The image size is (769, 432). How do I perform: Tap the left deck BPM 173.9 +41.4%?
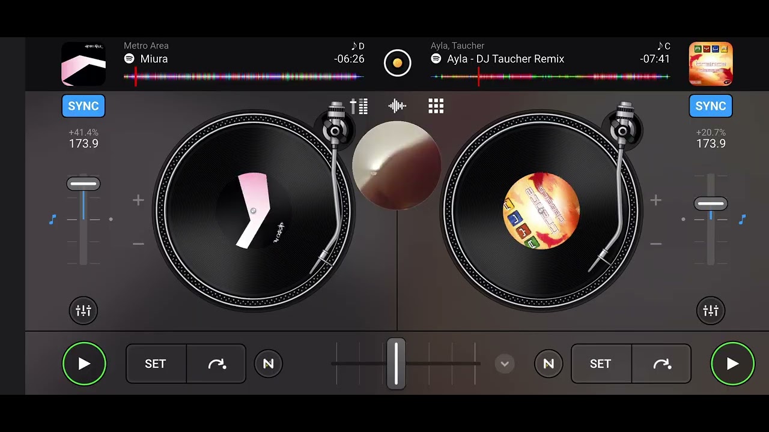point(84,139)
